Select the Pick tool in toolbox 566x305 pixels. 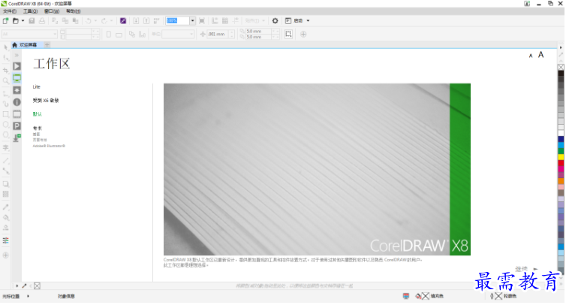(5, 47)
